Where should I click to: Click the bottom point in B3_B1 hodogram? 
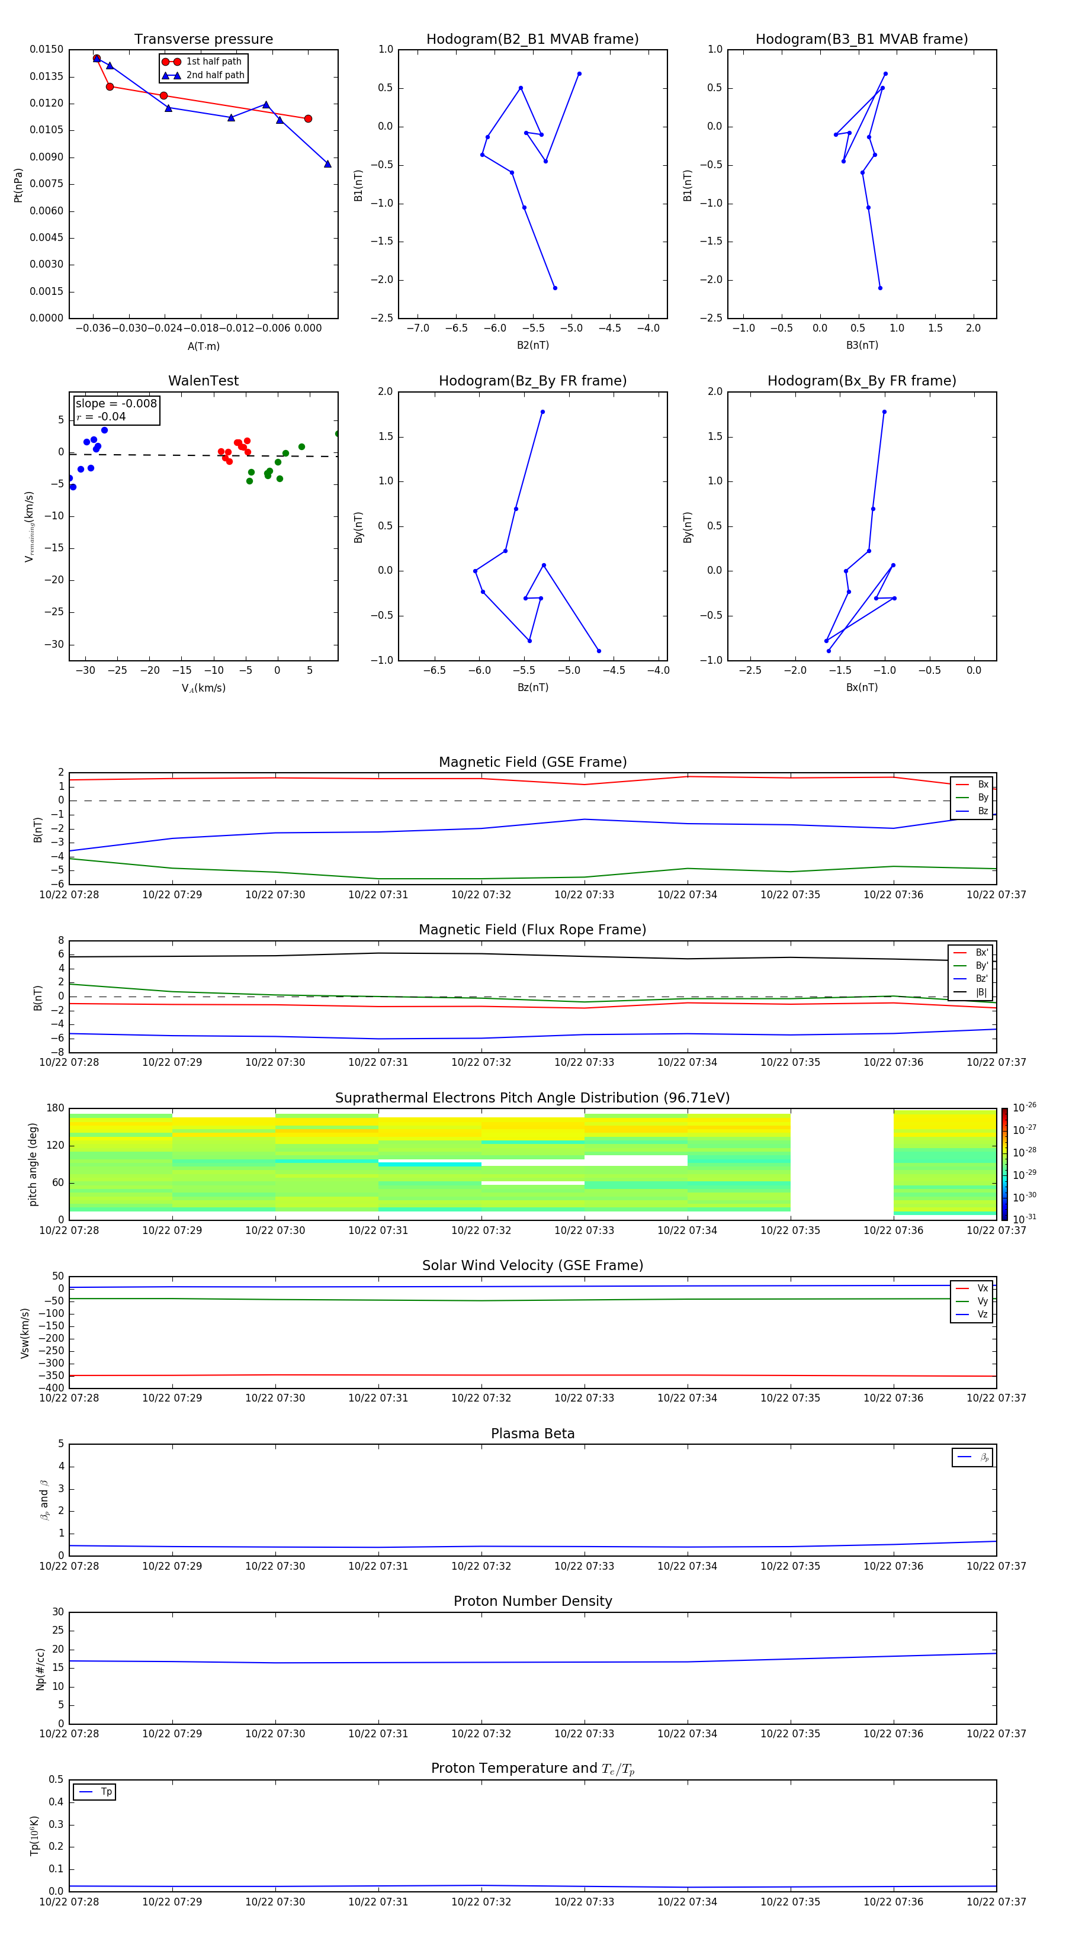[880, 288]
